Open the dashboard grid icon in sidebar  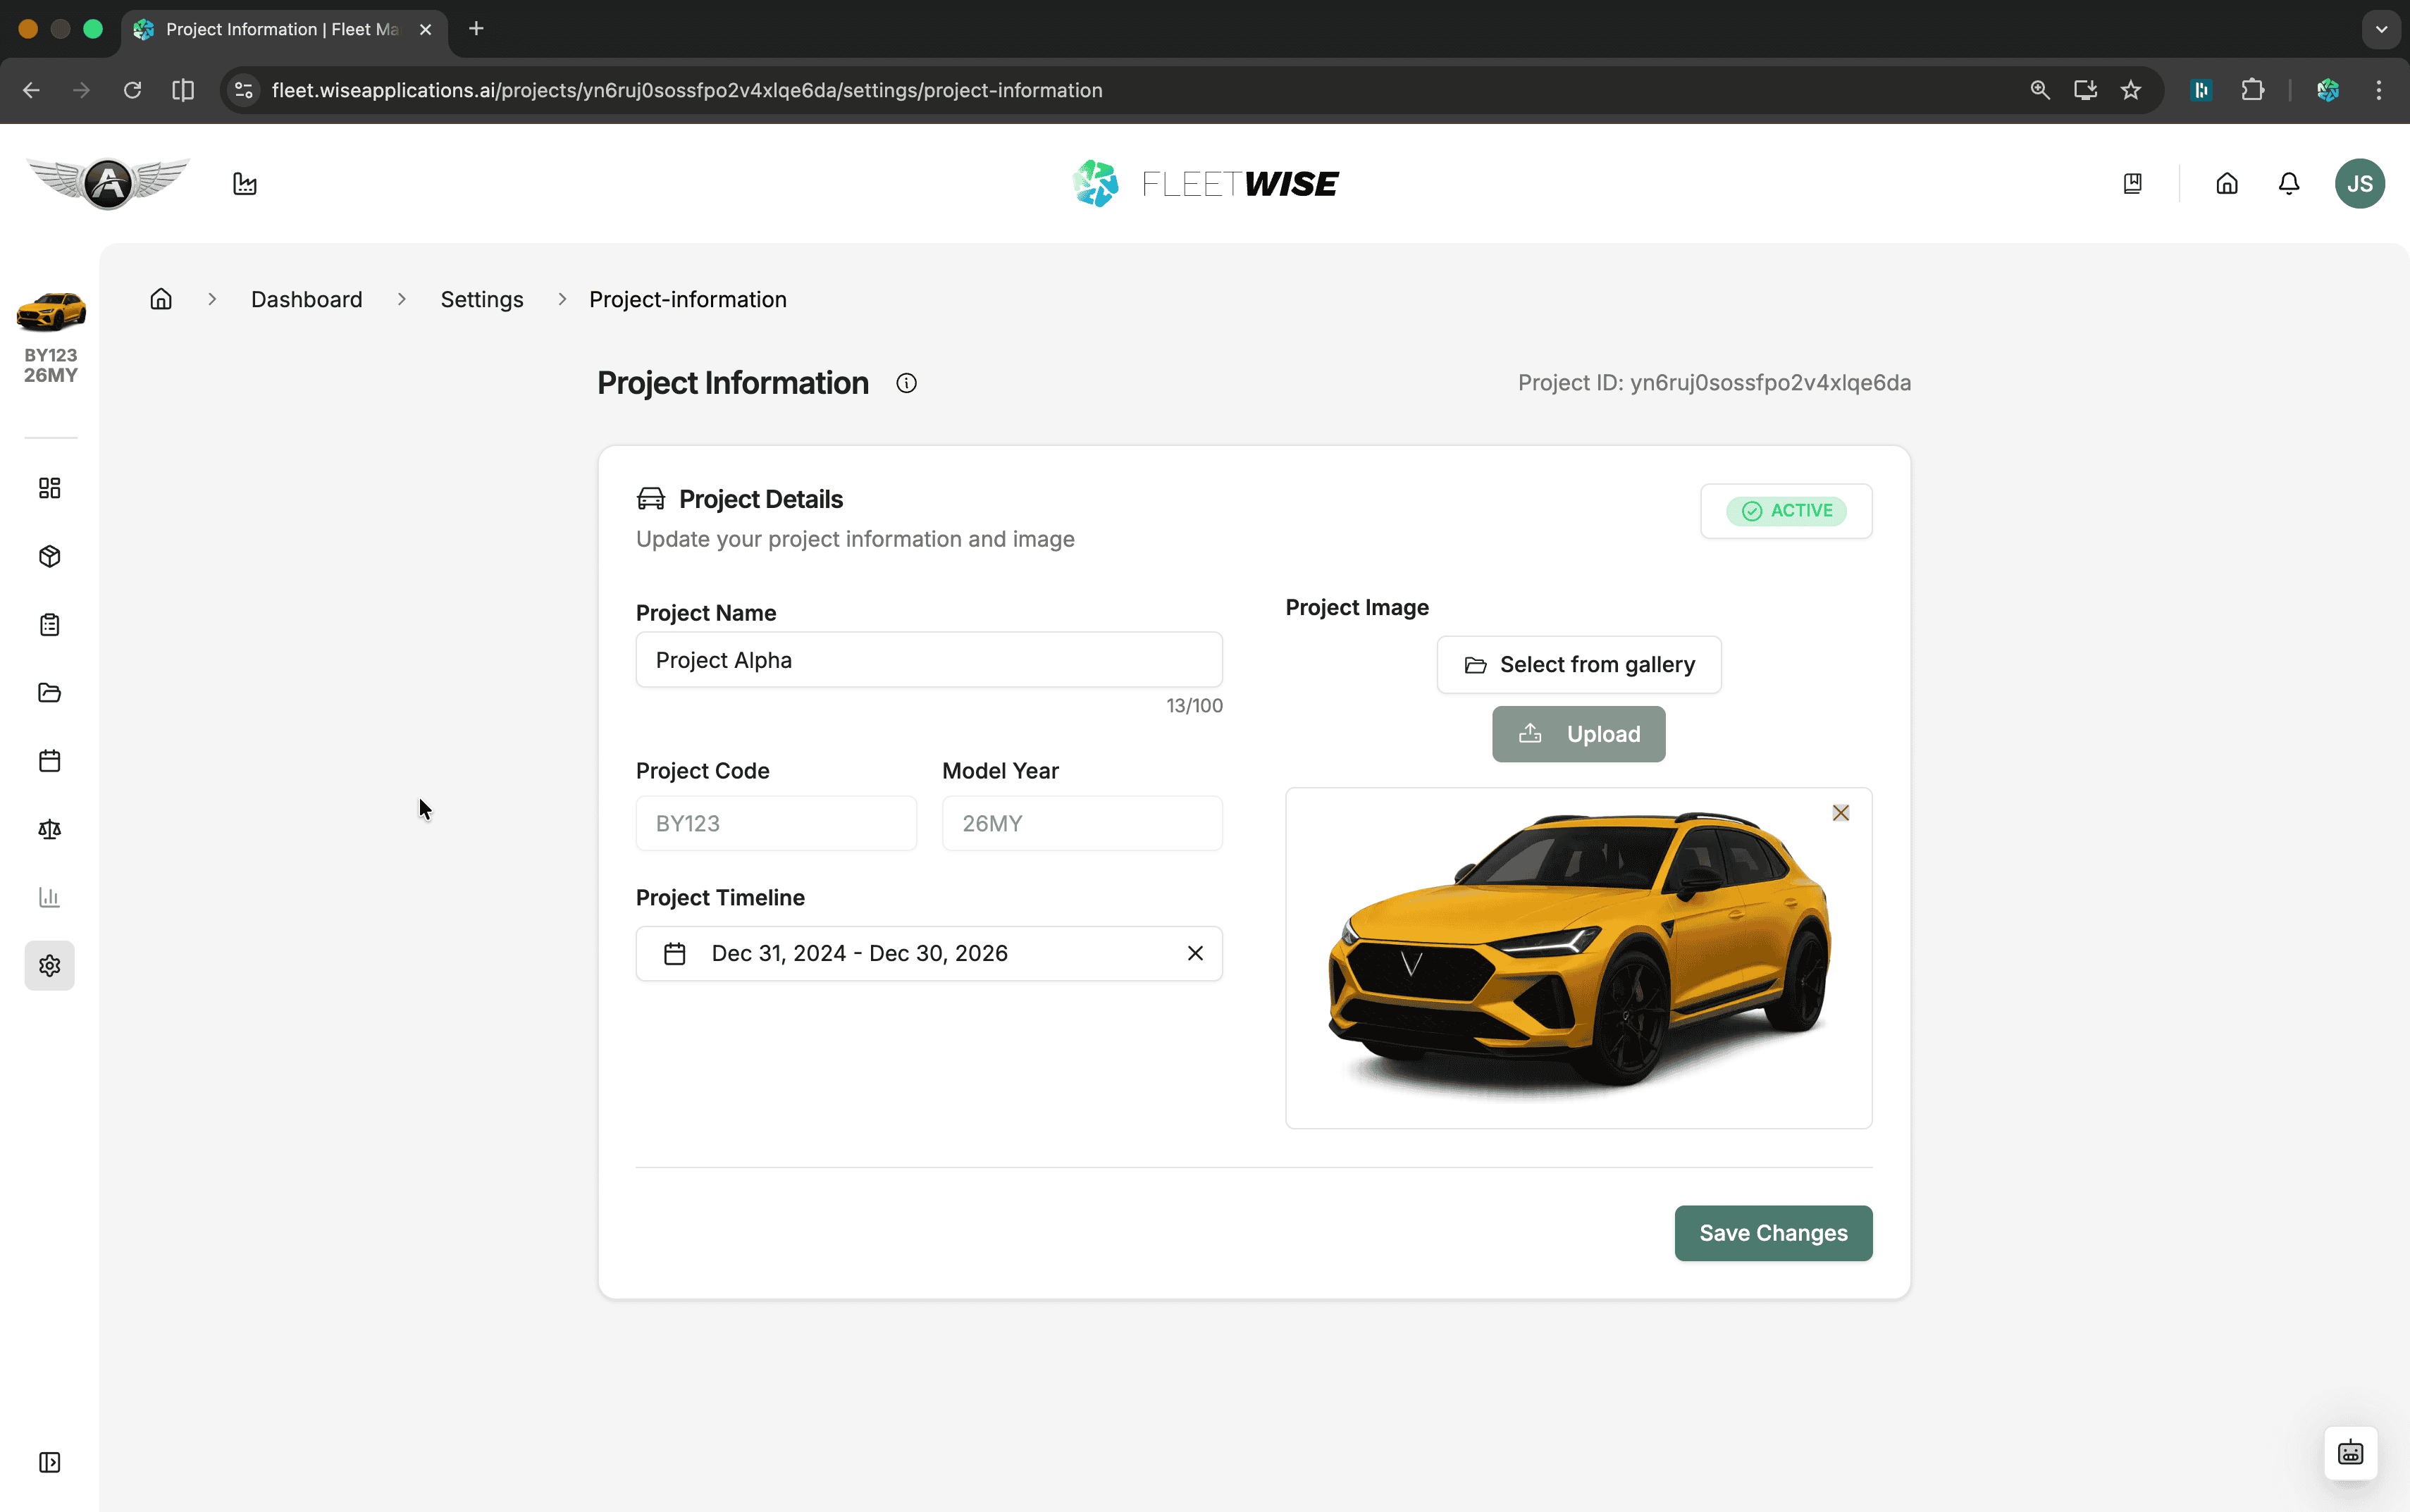coord(50,488)
